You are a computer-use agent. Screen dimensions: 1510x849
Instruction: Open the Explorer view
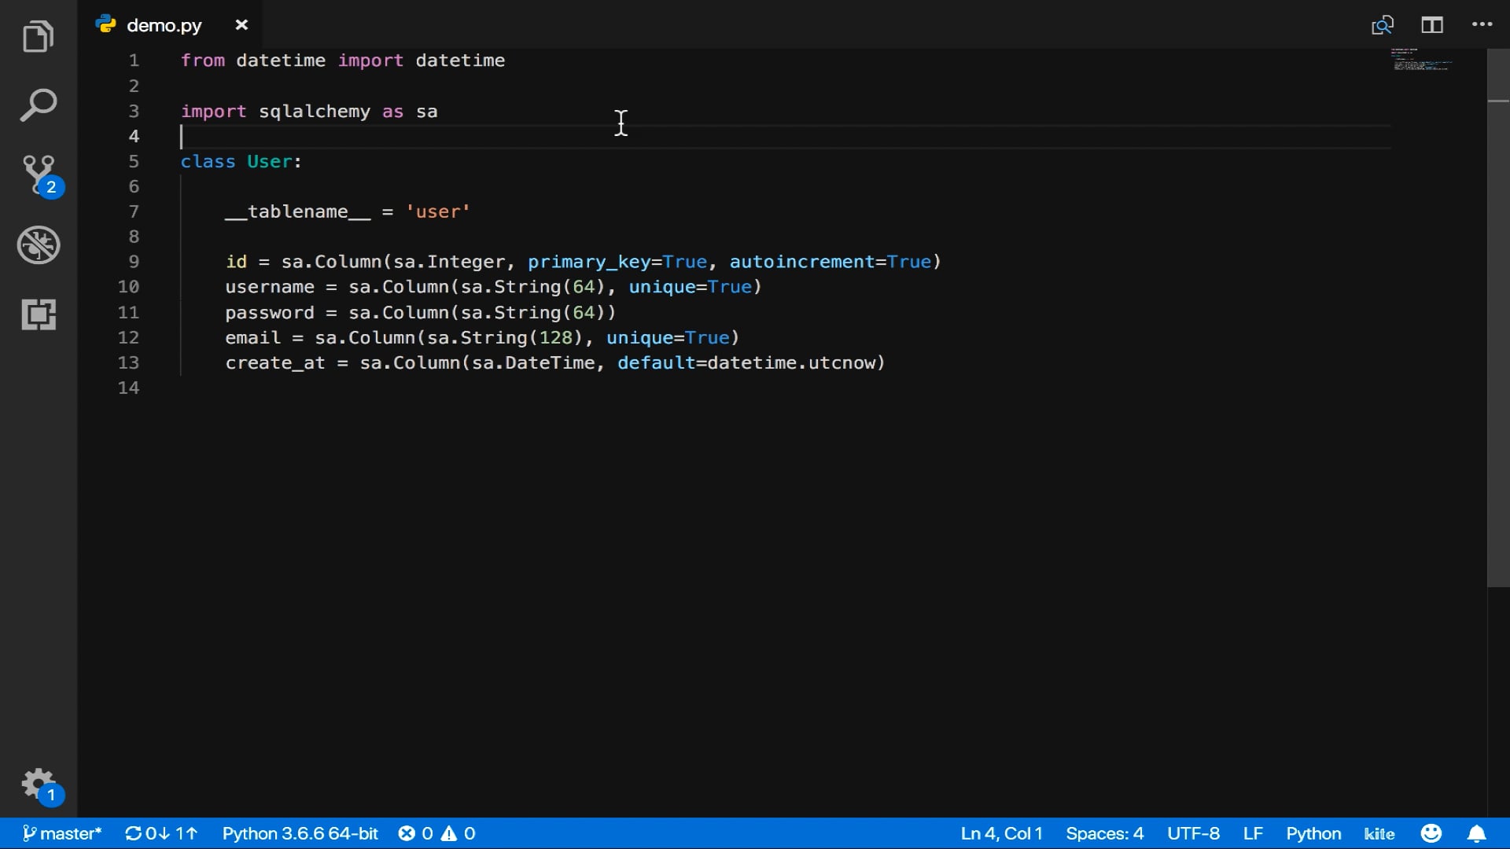coord(38,35)
